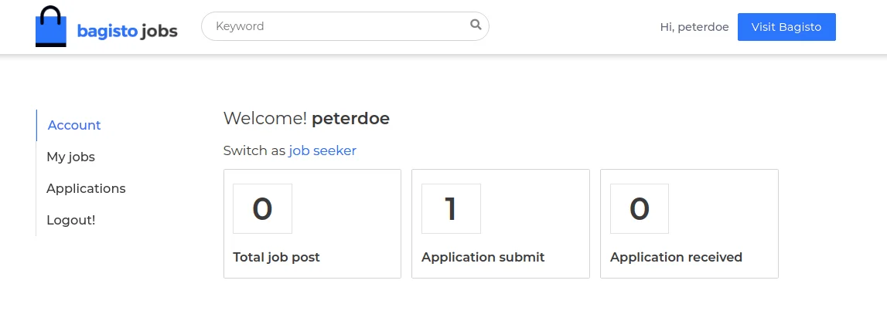Screen dimensions: 887x331
Task: Open the Account sidebar item
Action: tap(74, 125)
